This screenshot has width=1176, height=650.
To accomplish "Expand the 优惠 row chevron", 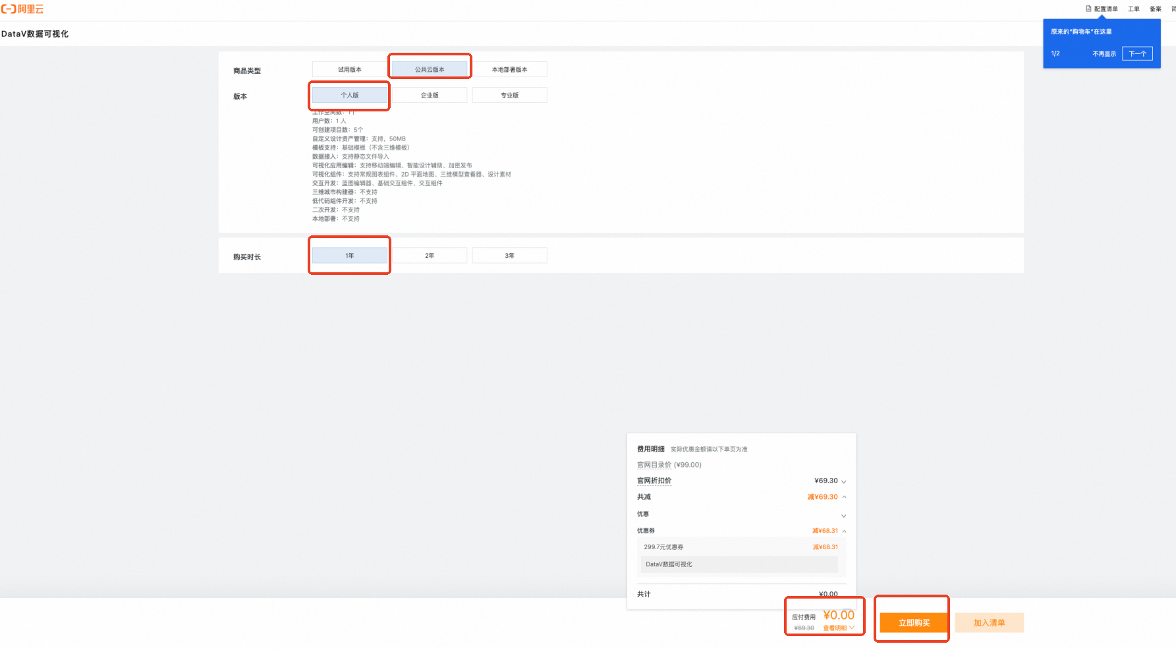I will tap(844, 516).
